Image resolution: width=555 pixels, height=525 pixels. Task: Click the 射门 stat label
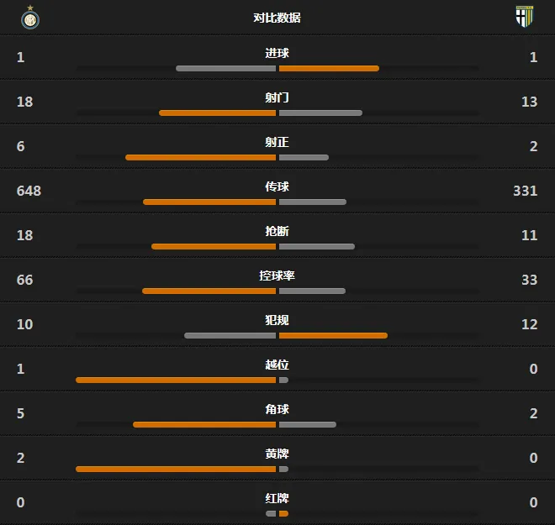pos(277,97)
